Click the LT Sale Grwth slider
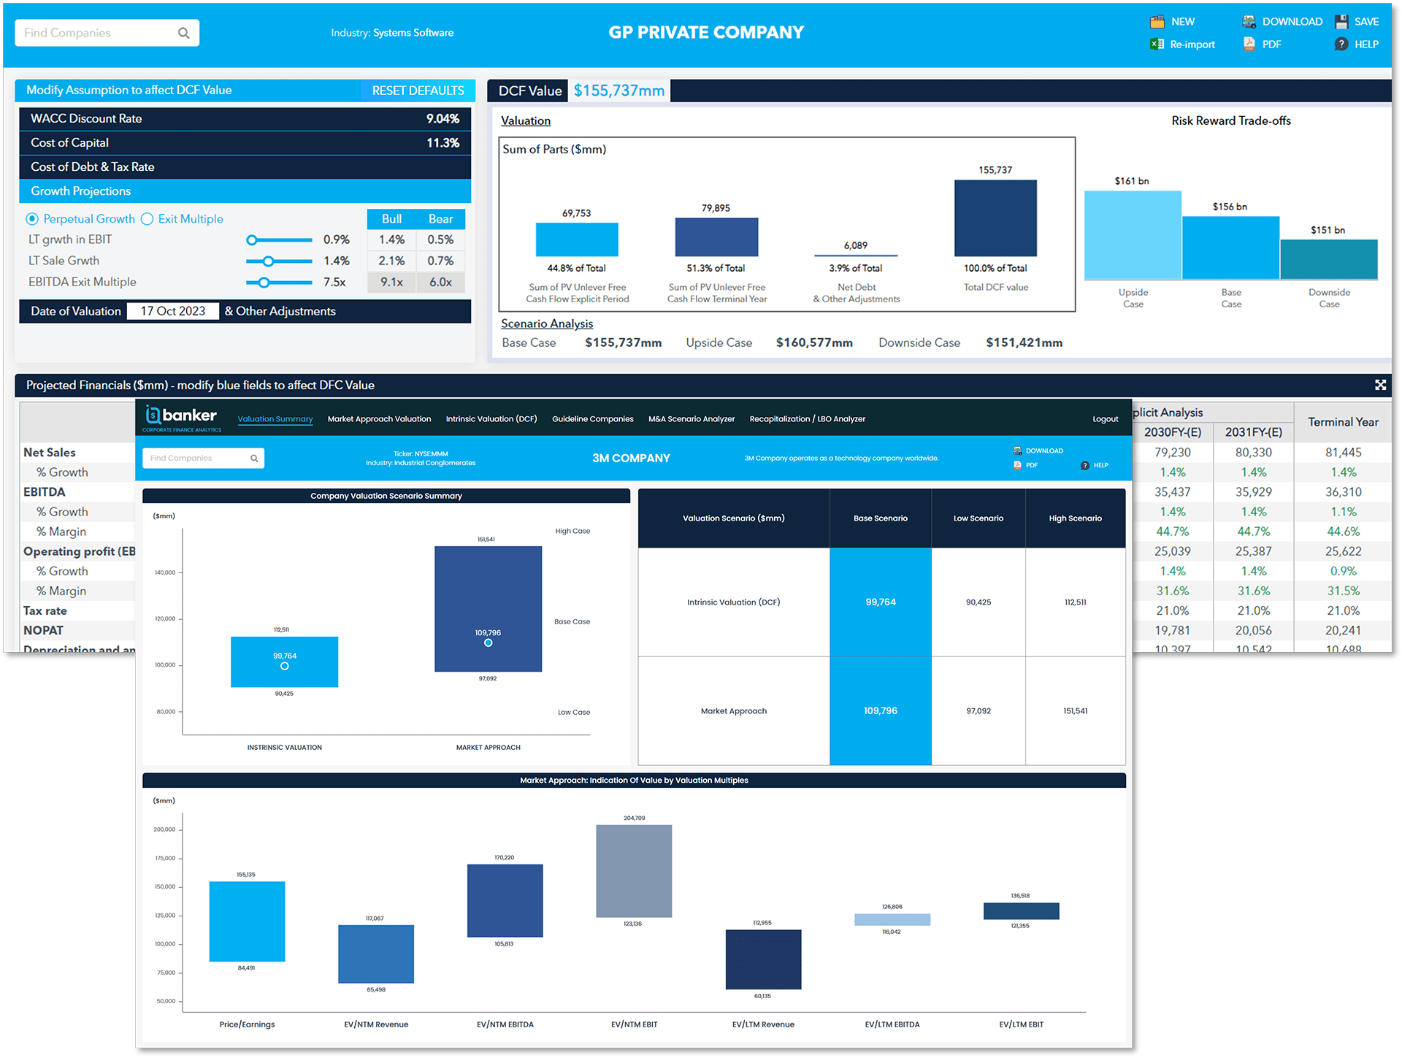The width and height of the screenshot is (1402, 1058). 278,261
